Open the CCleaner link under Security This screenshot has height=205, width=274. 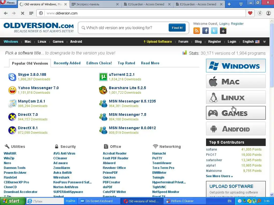(x=60, y=158)
